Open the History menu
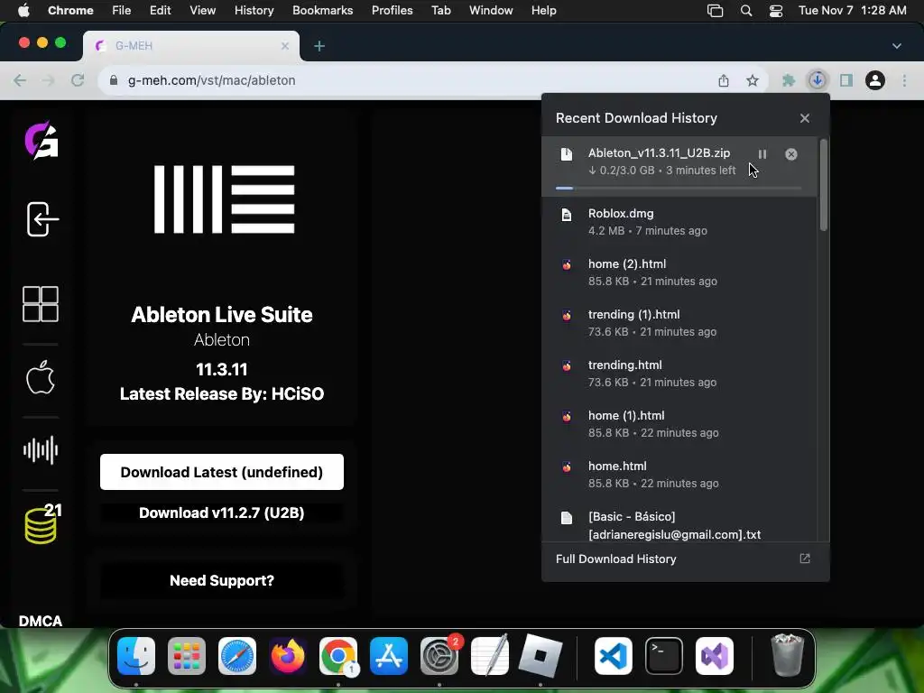924x693 pixels. point(254,10)
